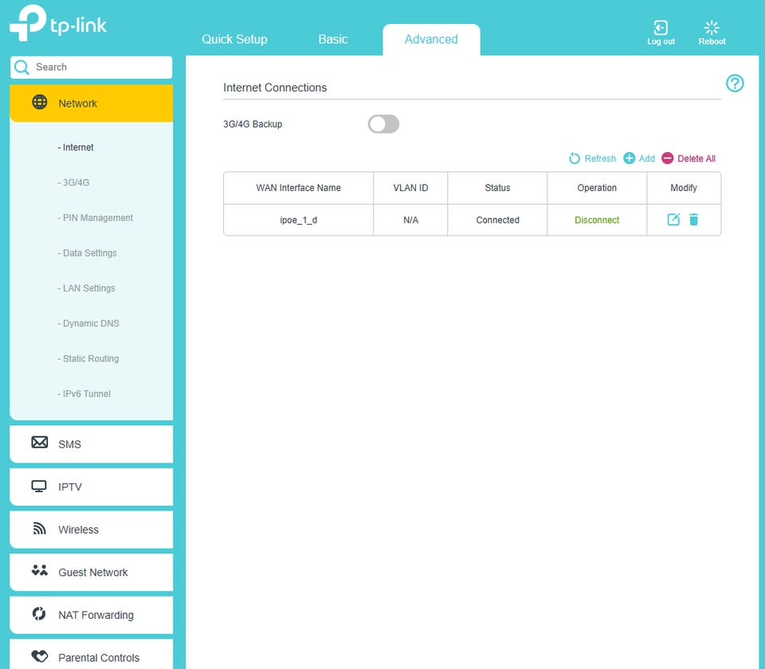765x669 pixels.
Task: Click the Reboot label
Action: click(712, 41)
